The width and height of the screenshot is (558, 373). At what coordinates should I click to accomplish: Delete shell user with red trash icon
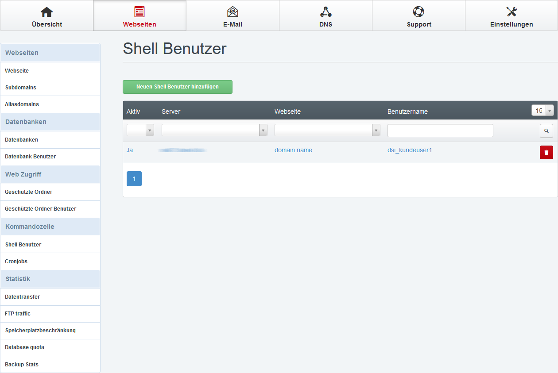tap(546, 153)
